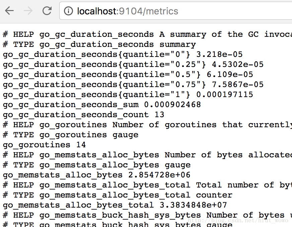292x227 pixels.
Task: Open site information icon in address bar
Action: click(x=68, y=11)
